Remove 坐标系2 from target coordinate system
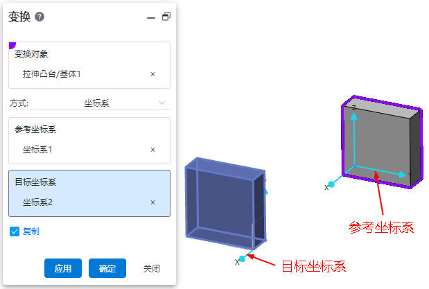 click(152, 202)
